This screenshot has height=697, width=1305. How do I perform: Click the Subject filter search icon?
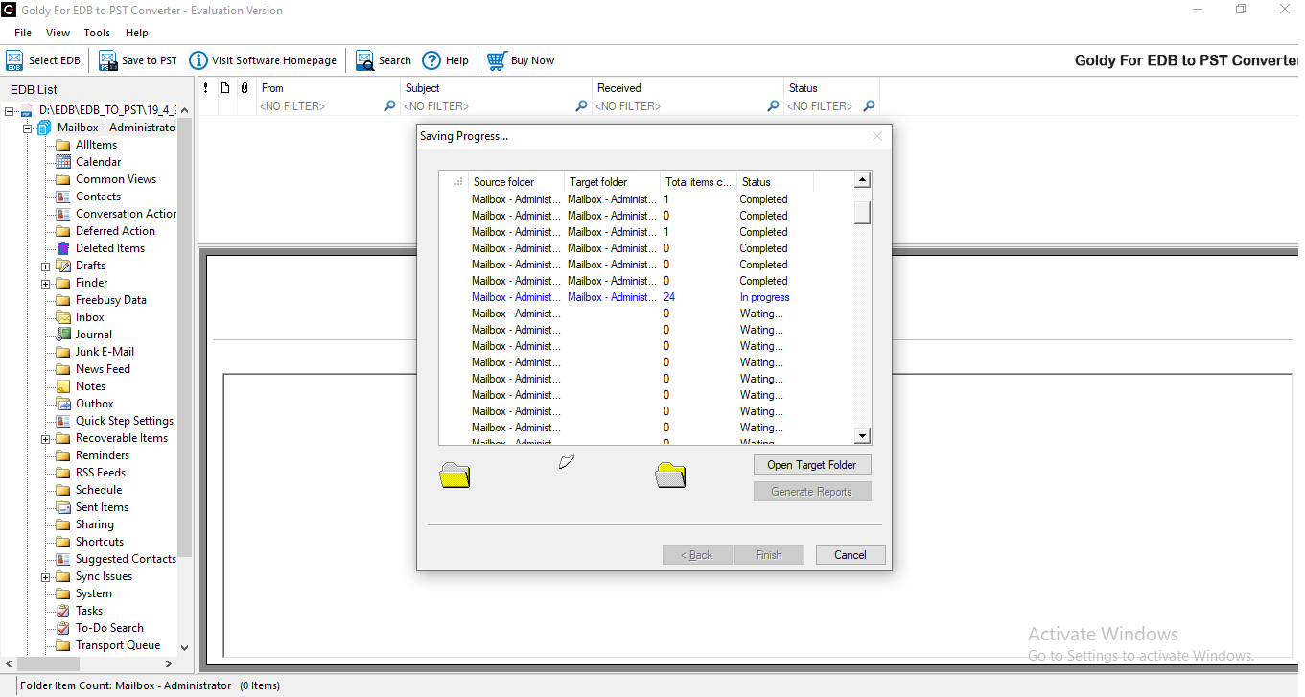pos(581,106)
